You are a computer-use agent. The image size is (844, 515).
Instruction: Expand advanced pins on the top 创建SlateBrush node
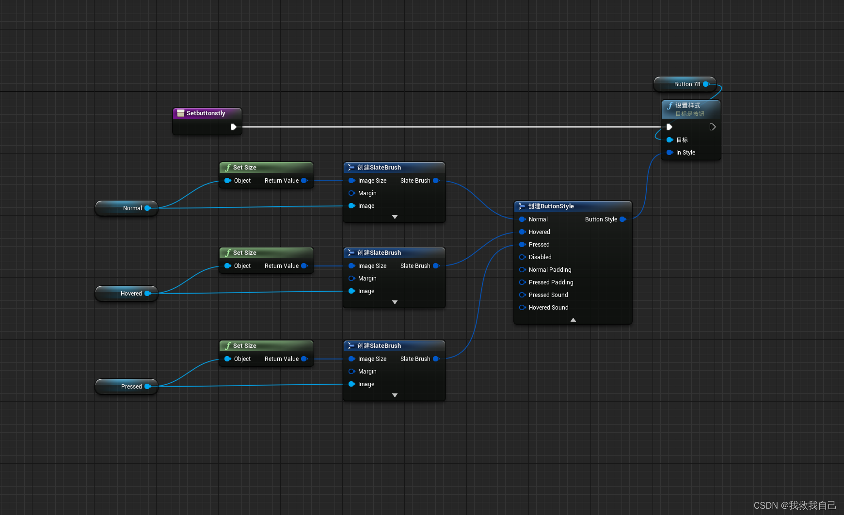tap(394, 217)
